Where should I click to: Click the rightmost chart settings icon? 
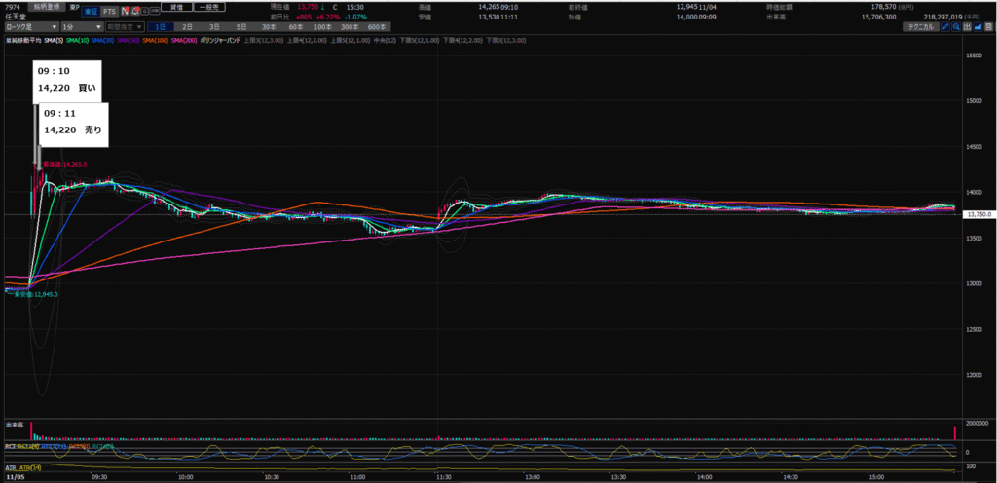989,27
